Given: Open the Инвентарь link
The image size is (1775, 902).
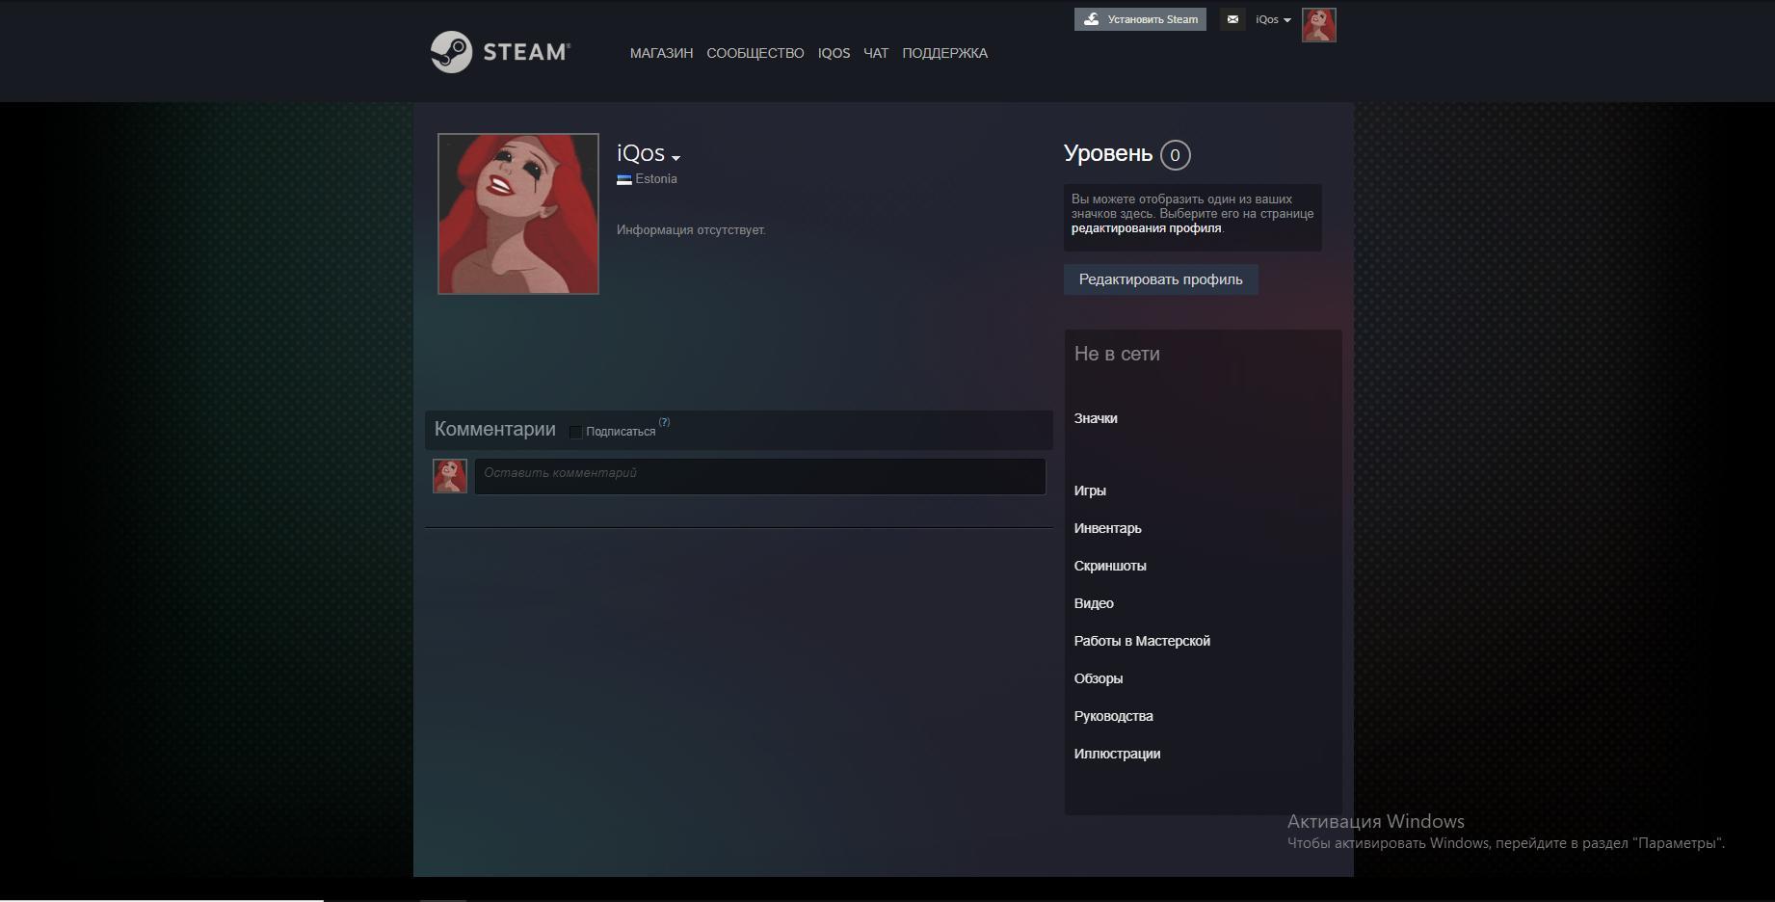Looking at the screenshot, I should click(1107, 528).
